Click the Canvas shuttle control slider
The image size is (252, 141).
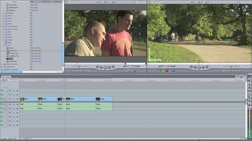[231, 67]
